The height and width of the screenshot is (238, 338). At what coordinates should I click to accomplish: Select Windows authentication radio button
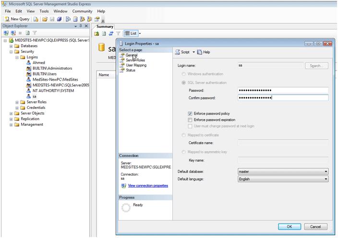pos(183,74)
